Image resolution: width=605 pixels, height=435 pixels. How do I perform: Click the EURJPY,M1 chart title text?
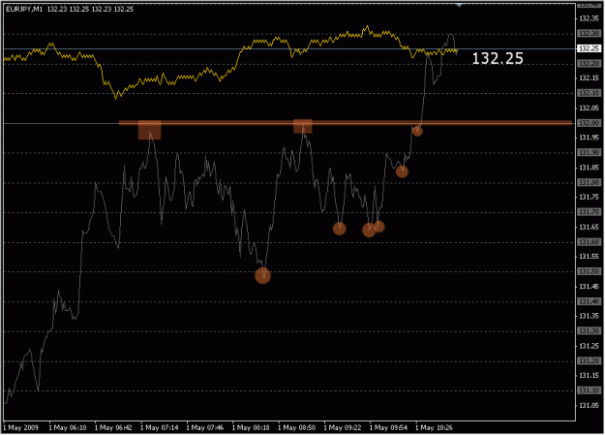pos(24,10)
